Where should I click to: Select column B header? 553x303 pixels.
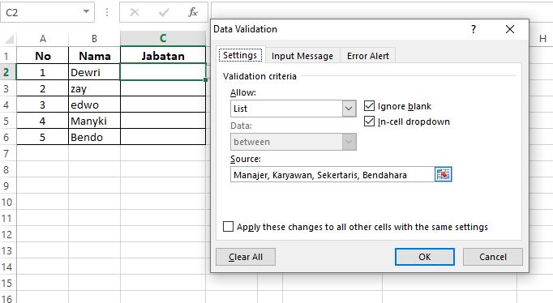pos(95,38)
